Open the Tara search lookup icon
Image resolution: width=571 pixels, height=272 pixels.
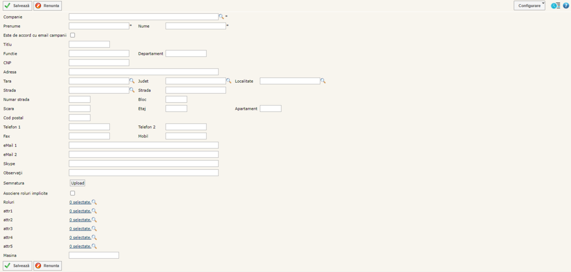[132, 81]
